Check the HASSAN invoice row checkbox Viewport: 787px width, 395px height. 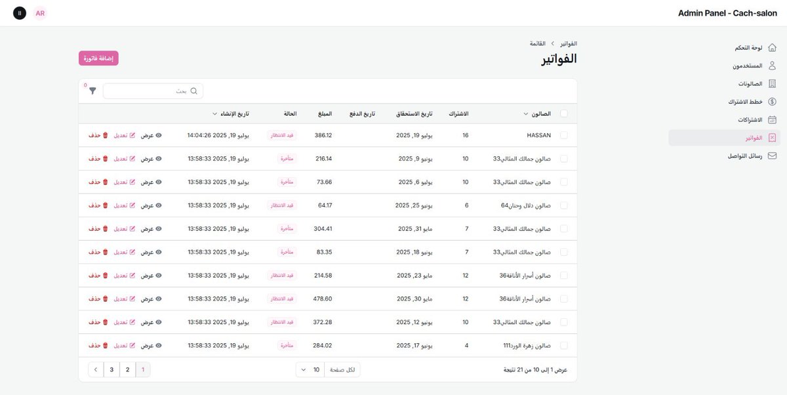pyautogui.click(x=564, y=135)
